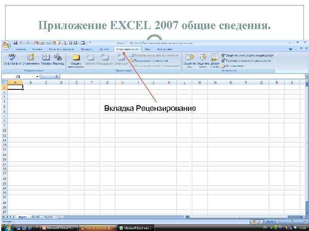Switch to the Главная ribbon tab
This screenshot has height=231, width=309.
coord(21,49)
